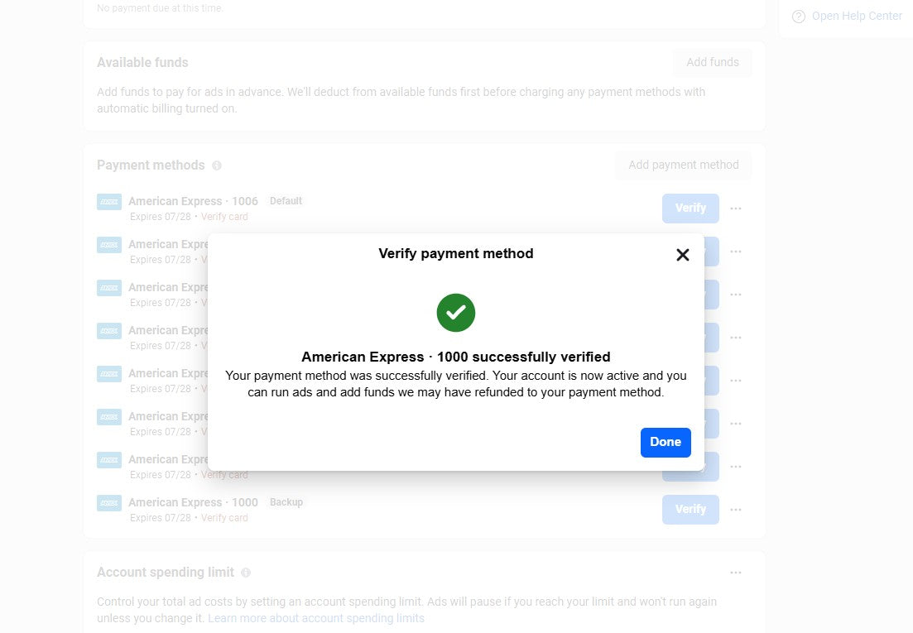
Task: Click the Open Help Center question icon
Action: [x=799, y=17]
